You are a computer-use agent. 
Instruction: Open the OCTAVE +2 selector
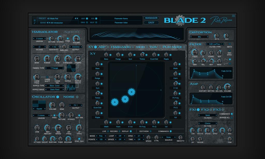[x=39, y=47]
